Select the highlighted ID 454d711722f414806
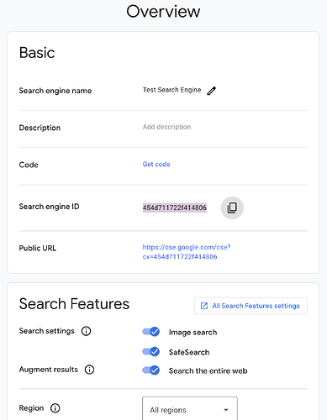The height and width of the screenshot is (420, 327). tap(175, 207)
